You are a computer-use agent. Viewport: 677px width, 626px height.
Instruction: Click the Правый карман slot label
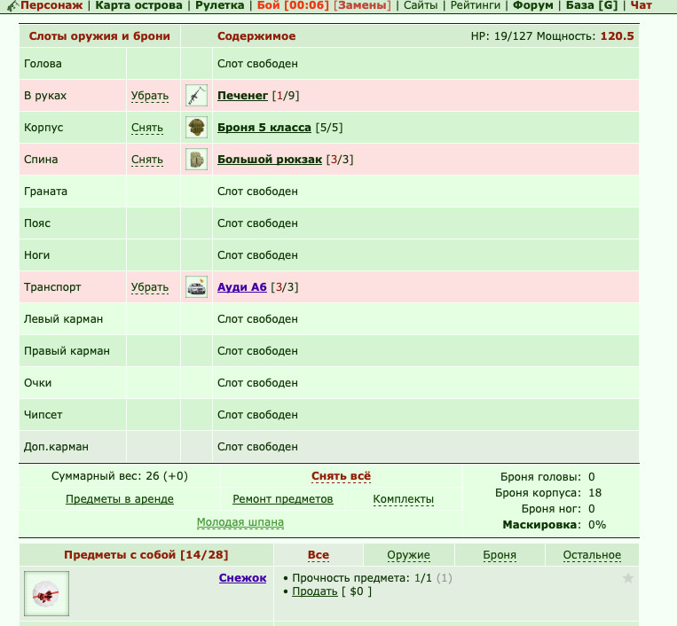tap(67, 351)
